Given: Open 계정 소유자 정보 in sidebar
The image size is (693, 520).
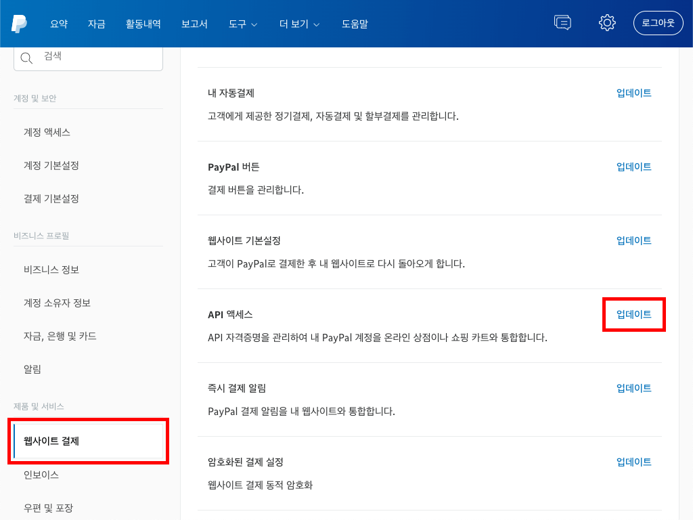Looking at the screenshot, I should tap(57, 303).
